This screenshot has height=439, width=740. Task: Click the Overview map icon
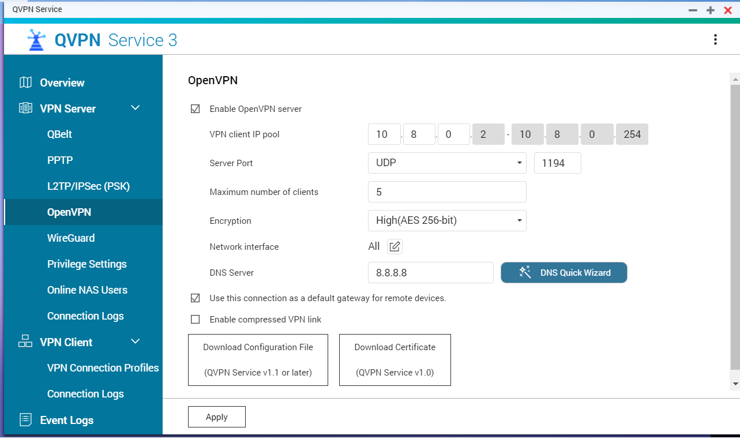point(25,82)
